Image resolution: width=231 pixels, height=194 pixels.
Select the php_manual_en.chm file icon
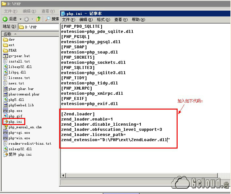click(x=5, y=127)
